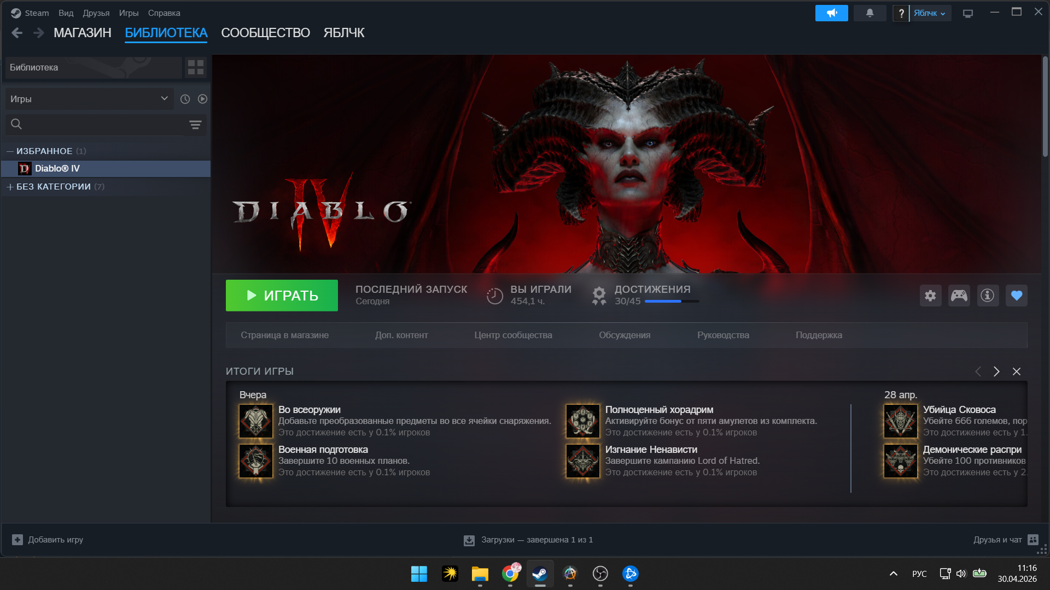Open Страница в магазине link
This screenshot has height=590, width=1050.
[284, 335]
